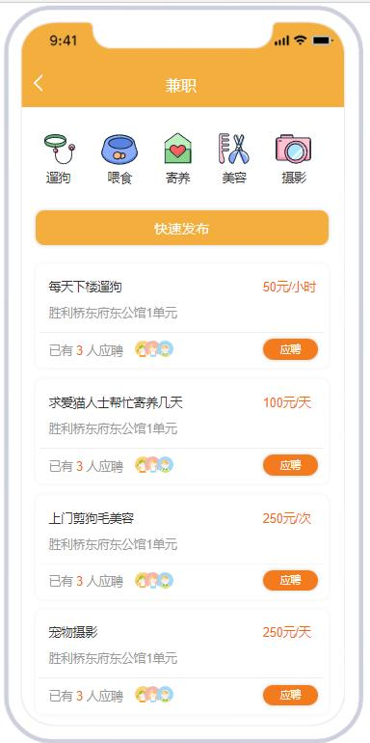The width and height of the screenshot is (370, 743).
Task: Click the 快速发布 quick publish button
Action: [182, 228]
